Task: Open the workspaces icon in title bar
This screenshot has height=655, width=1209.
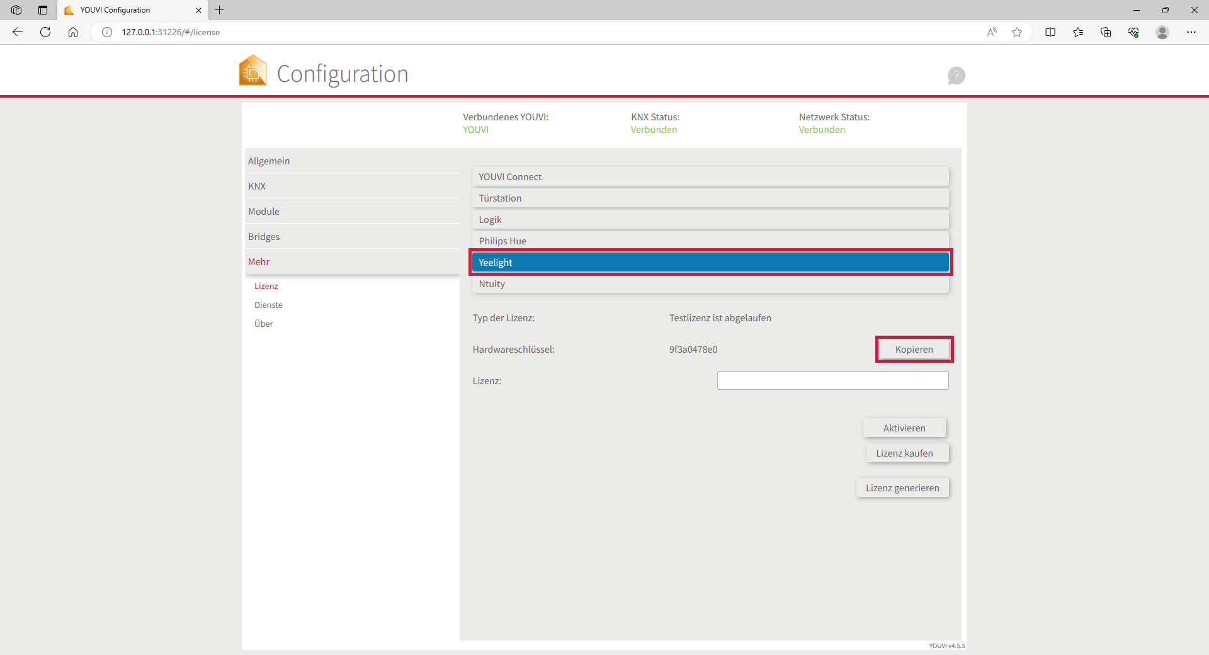Action: pyautogui.click(x=16, y=10)
